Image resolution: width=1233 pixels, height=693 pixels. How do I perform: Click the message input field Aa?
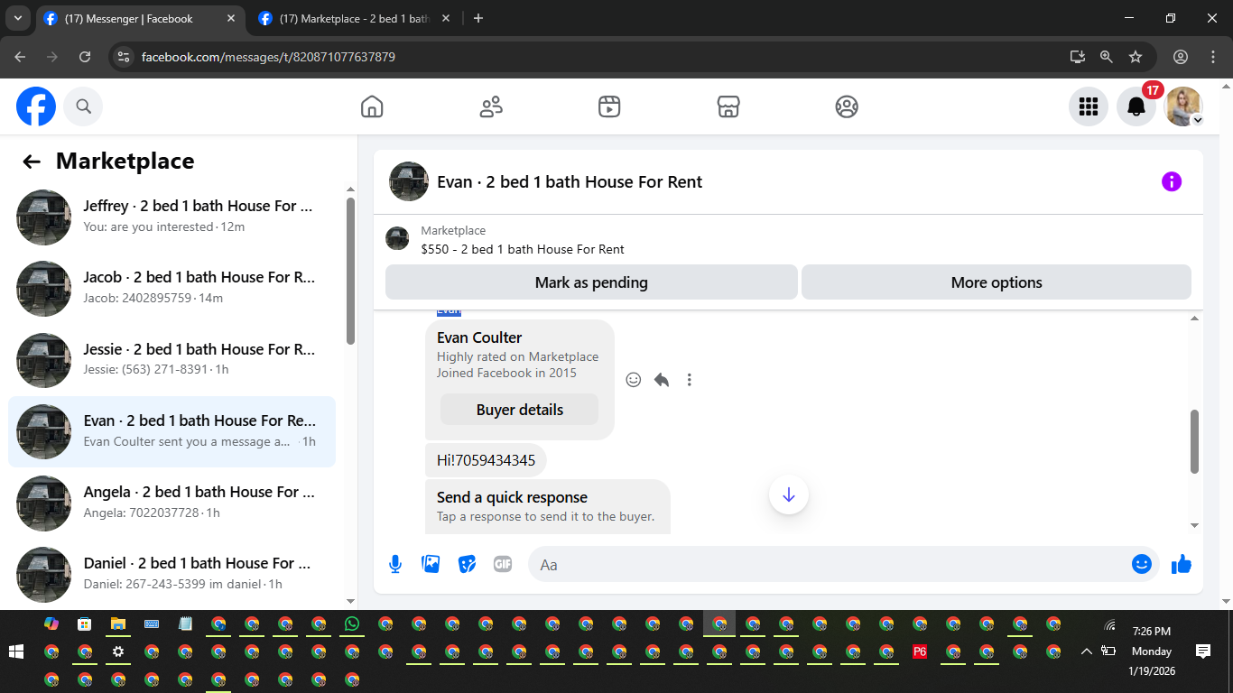[x=829, y=565]
